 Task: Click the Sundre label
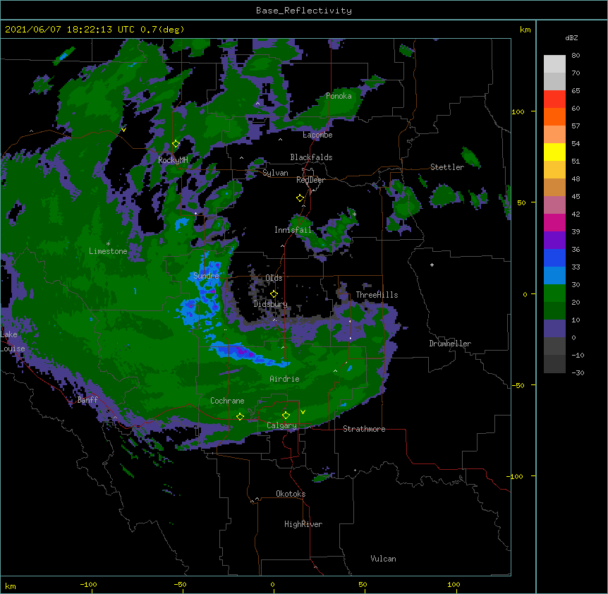(206, 276)
